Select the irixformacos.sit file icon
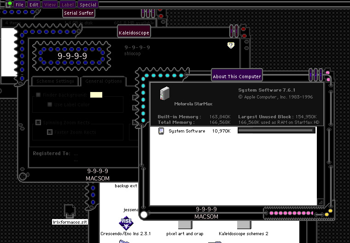350x243 pixels. [70, 212]
